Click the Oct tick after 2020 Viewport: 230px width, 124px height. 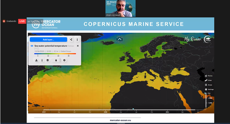click(x=152, y=112)
